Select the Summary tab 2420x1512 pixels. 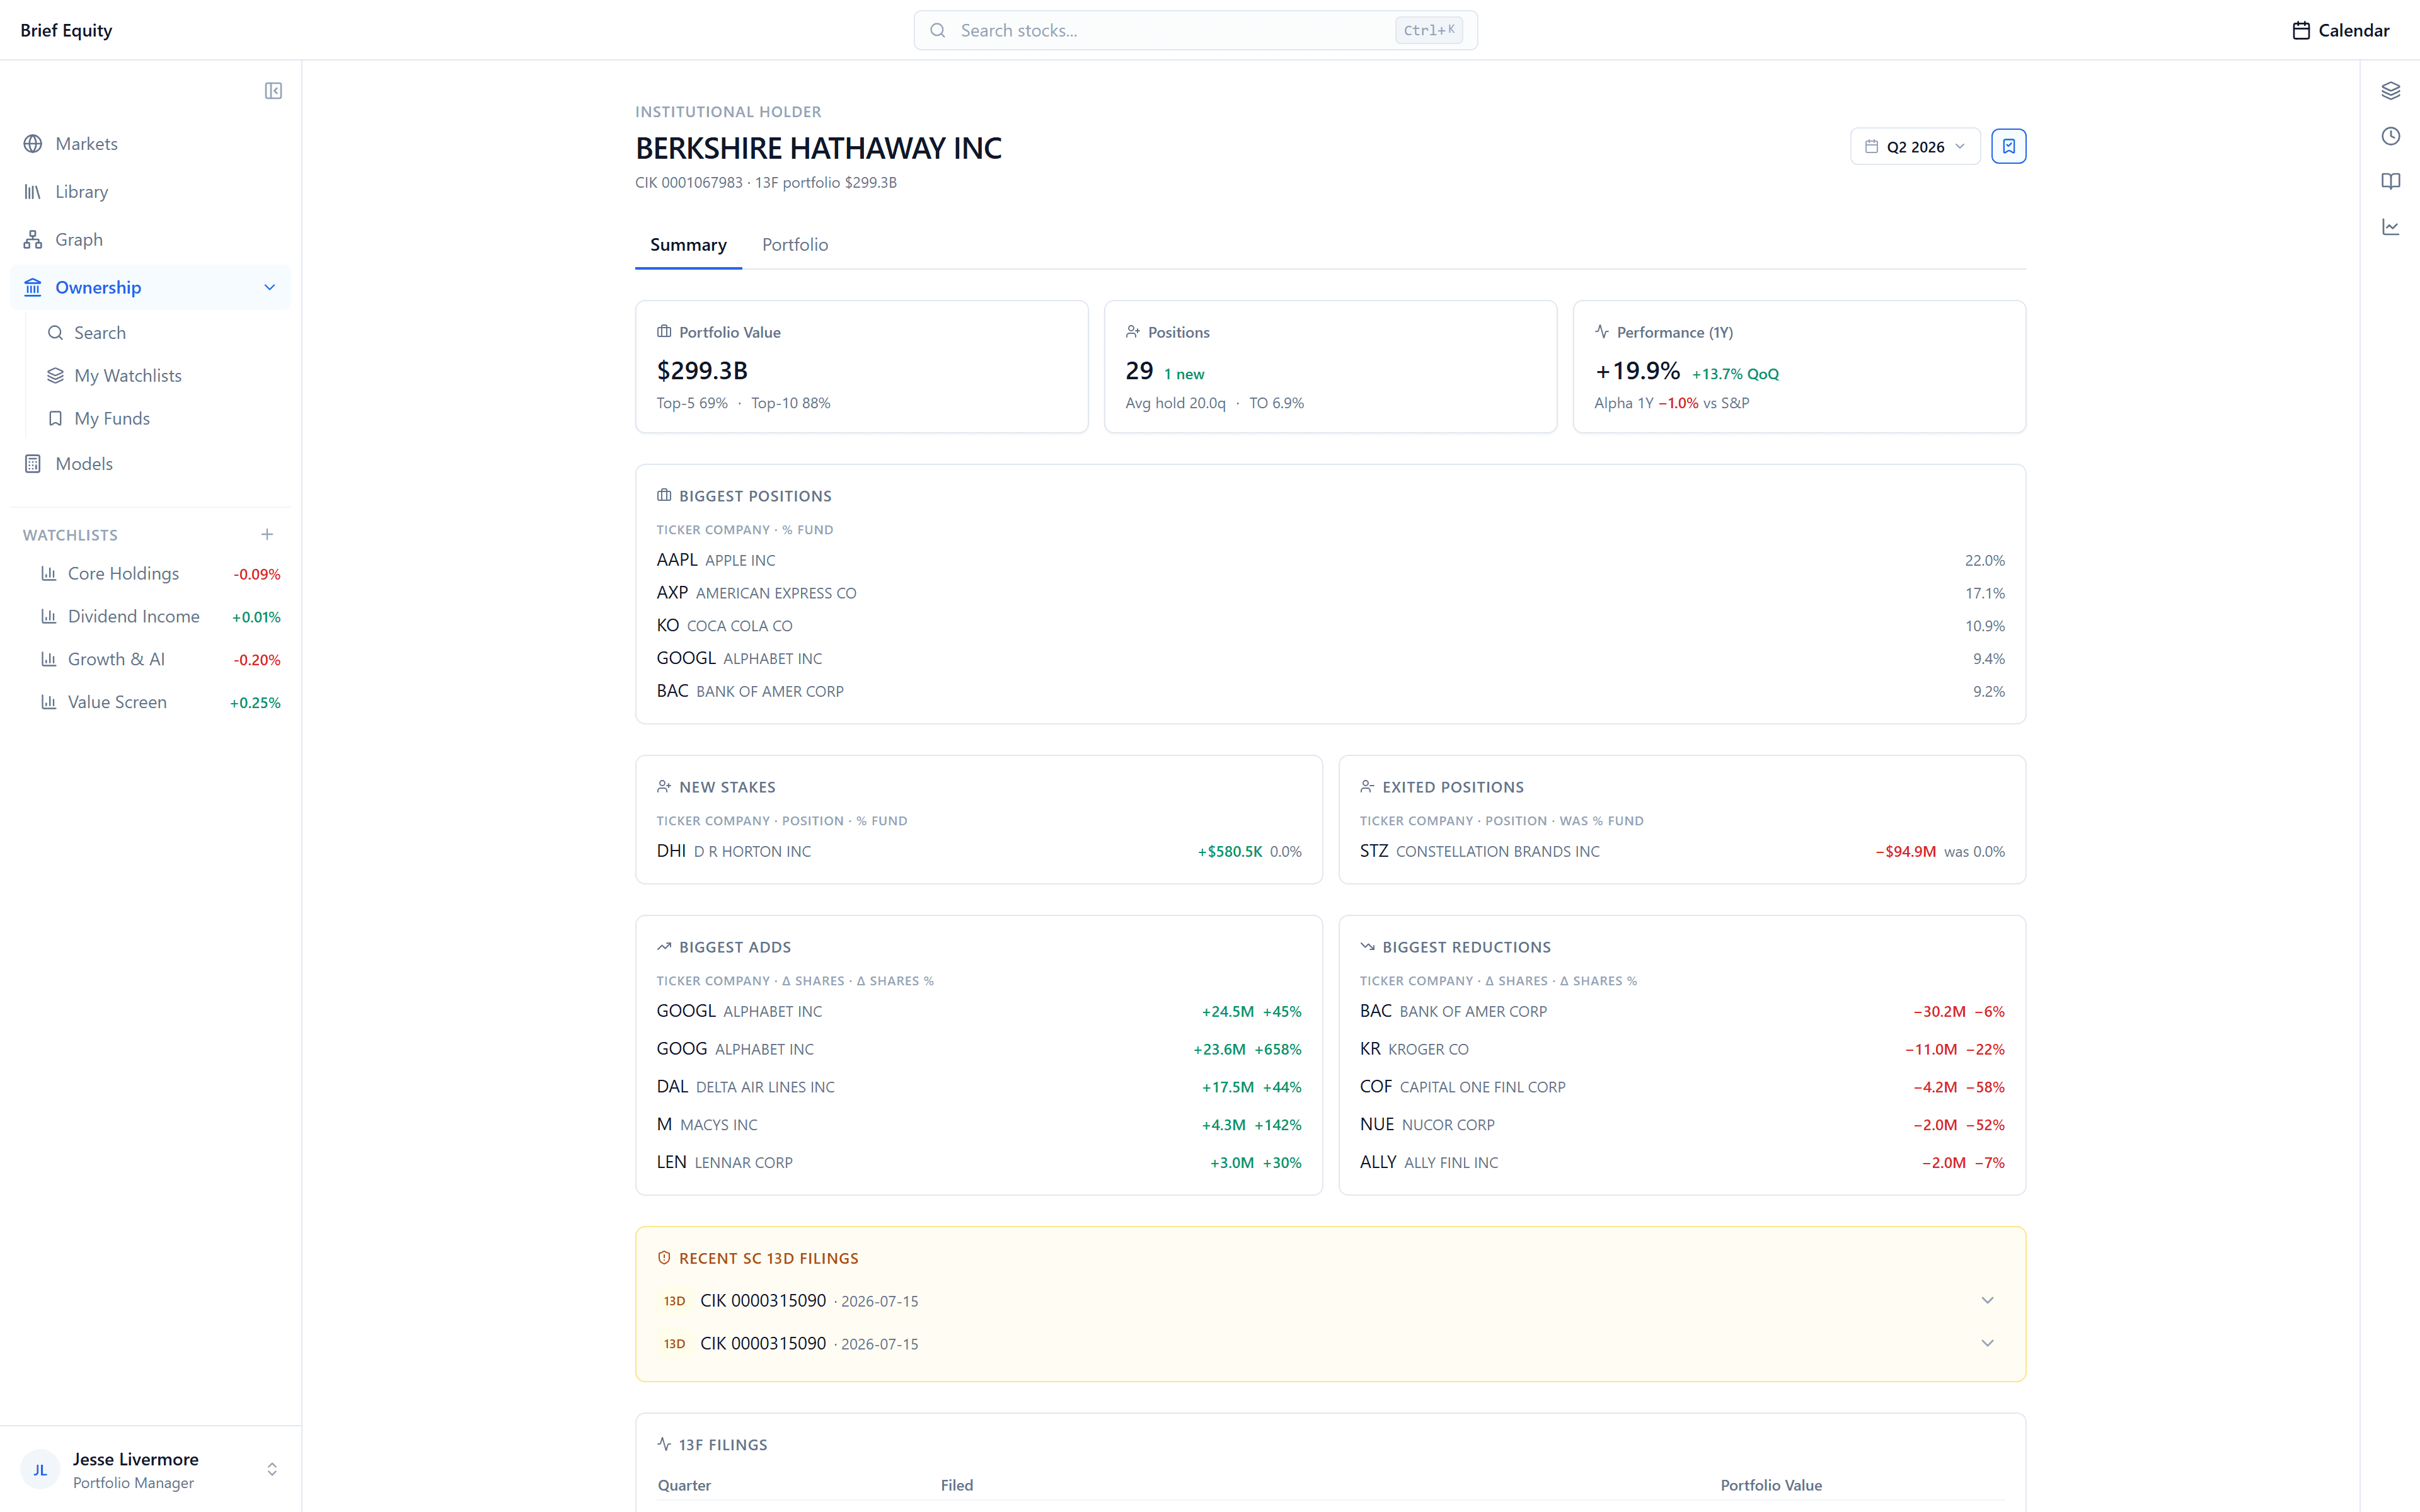click(688, 245)
